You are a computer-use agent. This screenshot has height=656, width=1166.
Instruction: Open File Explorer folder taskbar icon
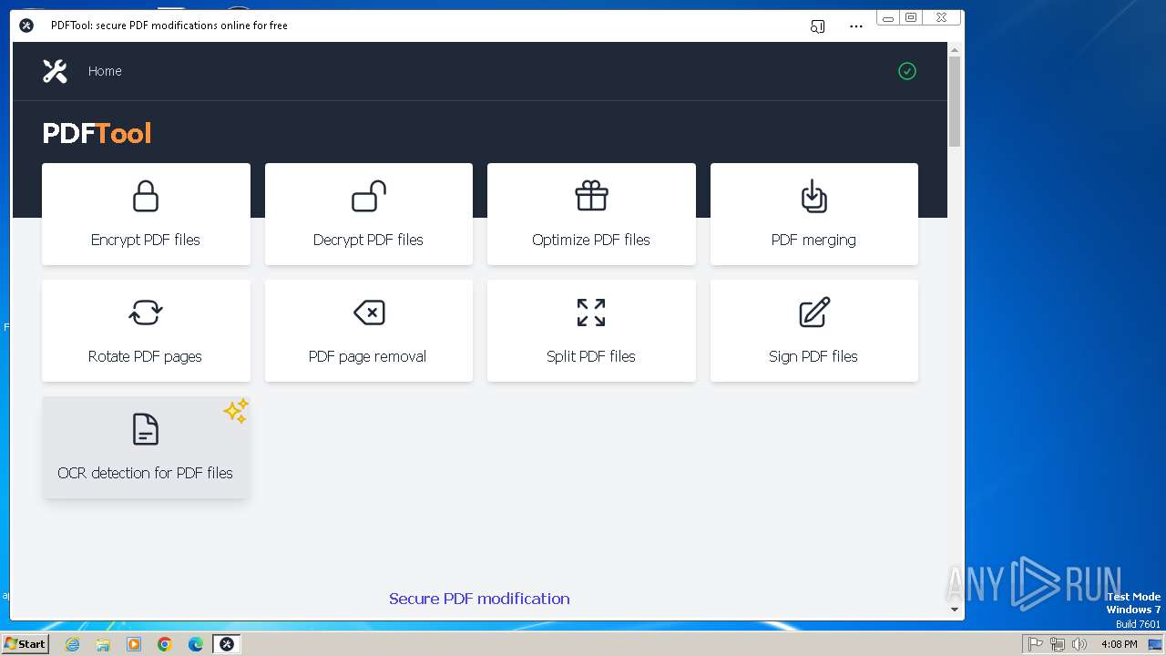coord(103,644)
